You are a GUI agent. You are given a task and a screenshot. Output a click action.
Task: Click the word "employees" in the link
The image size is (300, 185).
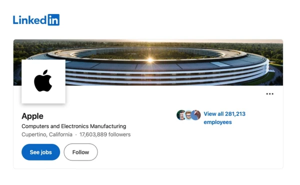coord(217,122)
